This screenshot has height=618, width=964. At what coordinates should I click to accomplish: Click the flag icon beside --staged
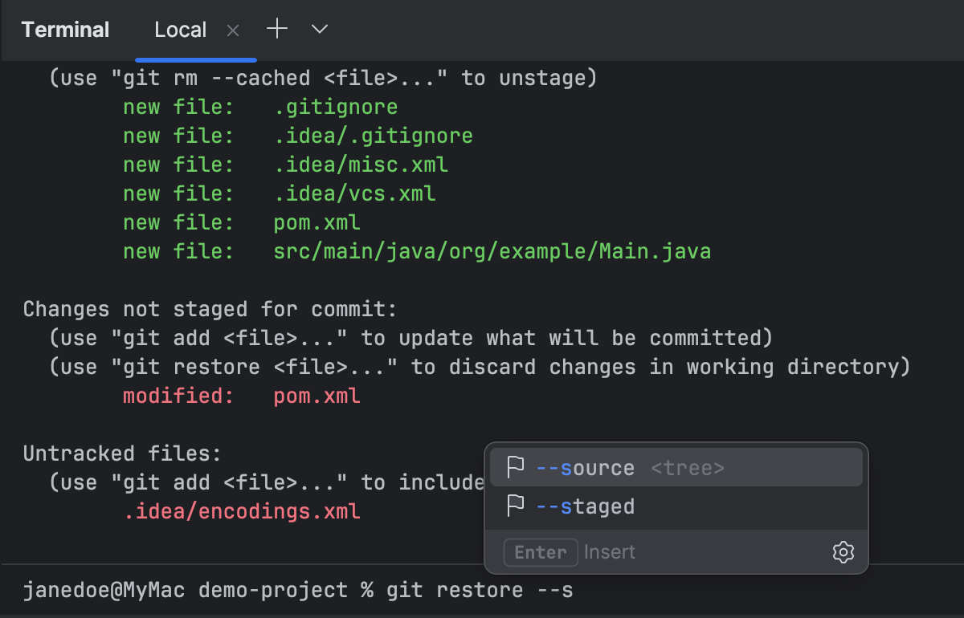pyautogui.click(x=514, y=506)
